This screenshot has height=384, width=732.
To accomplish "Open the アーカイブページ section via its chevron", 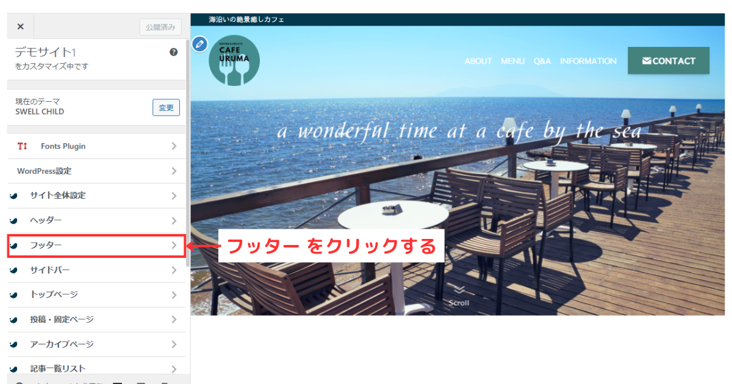I will tap(175, 344).
